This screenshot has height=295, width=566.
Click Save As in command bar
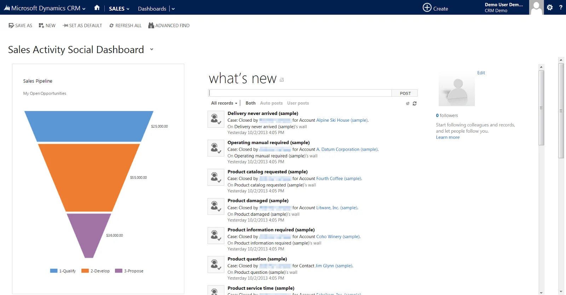(x=20, y=25)
